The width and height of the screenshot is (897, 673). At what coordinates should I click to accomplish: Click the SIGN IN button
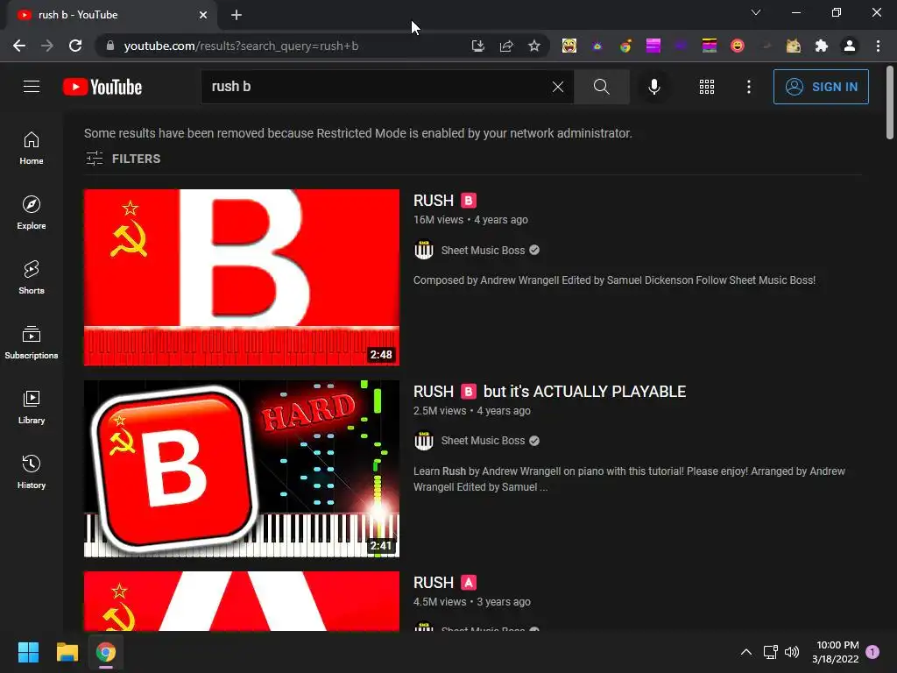[x=821, y=87]
